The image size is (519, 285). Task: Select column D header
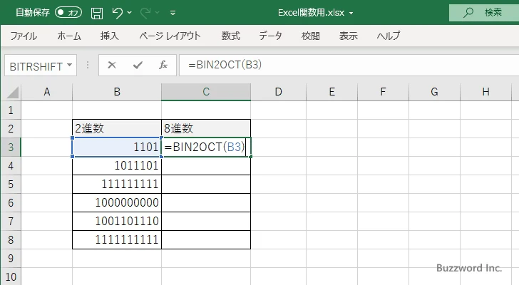(278, 92)
